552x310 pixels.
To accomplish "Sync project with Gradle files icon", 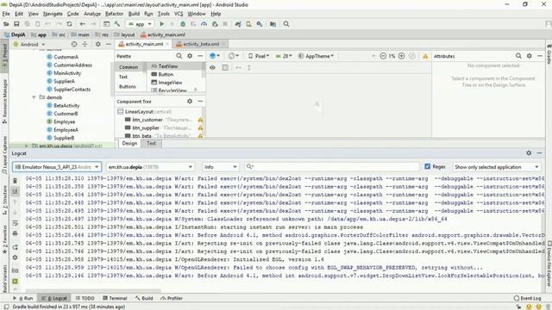I will pos(238,24).
